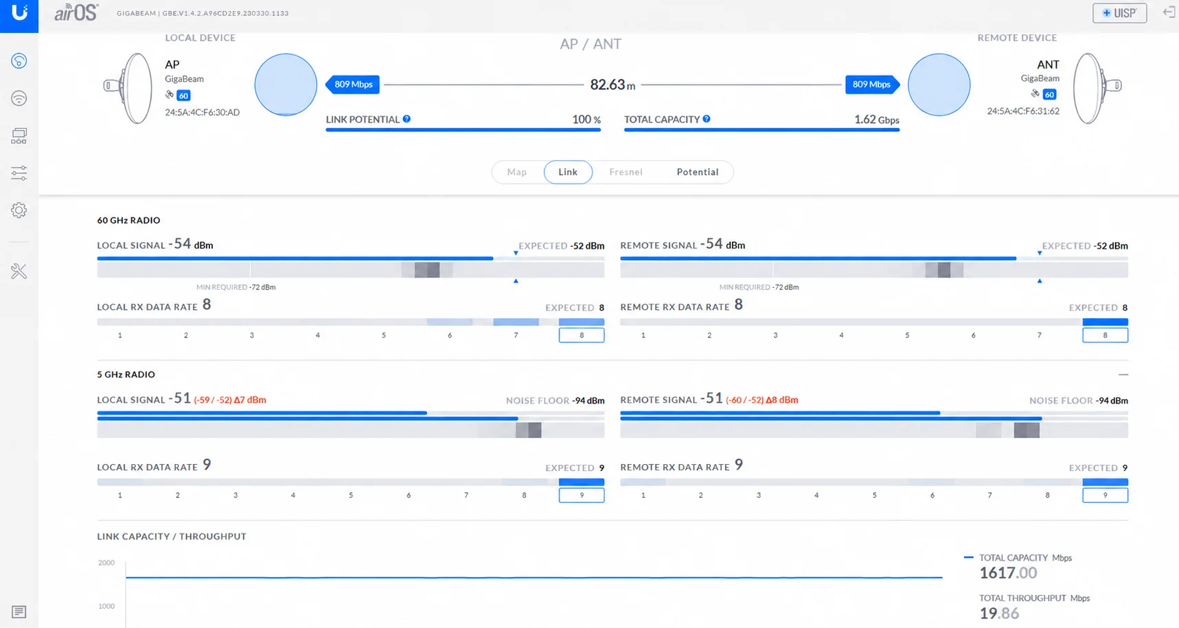
Task: Click the UISP button
Action: (1119, 13)
